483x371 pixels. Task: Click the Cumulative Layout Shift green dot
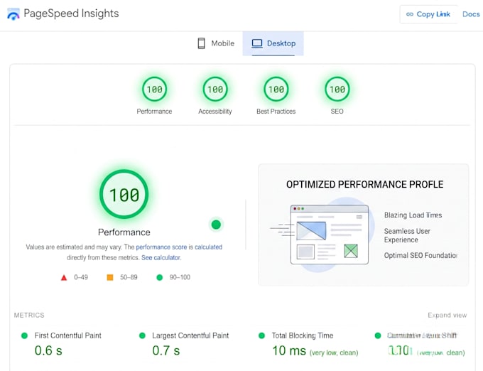(x=378, y=335)
